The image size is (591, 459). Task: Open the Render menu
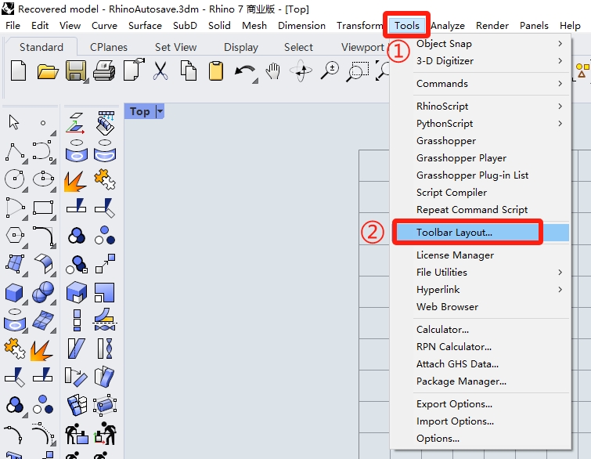coord(492,25)
